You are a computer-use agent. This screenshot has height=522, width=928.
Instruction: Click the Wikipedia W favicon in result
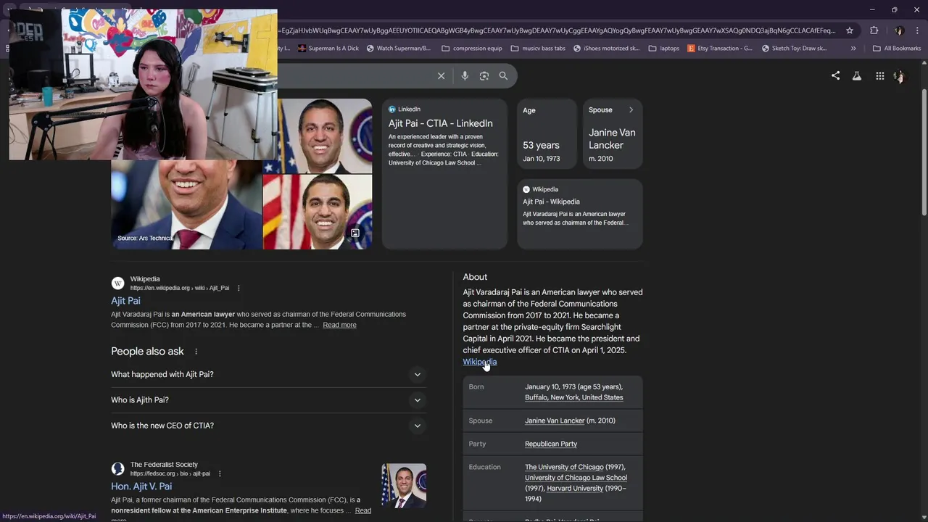(x=117, y=283)
